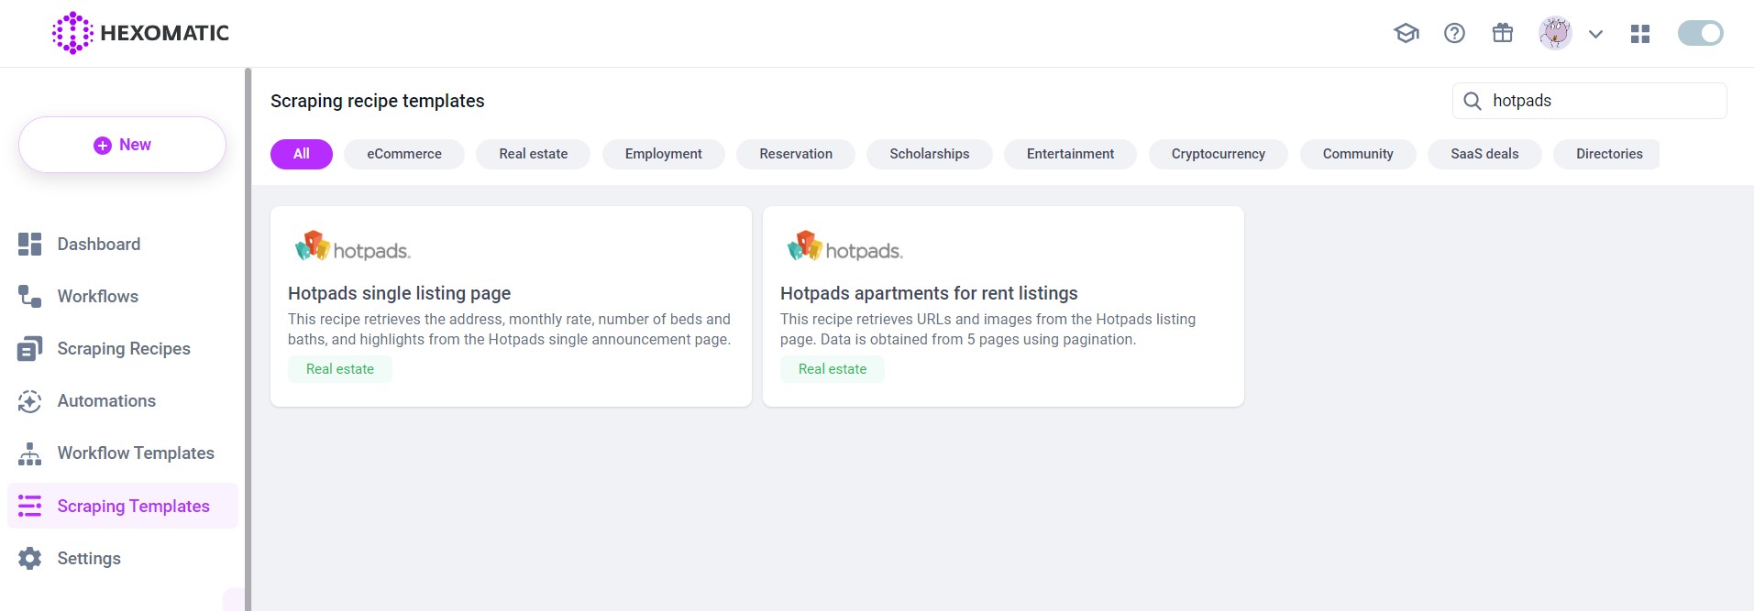Screen dimensions: 1754x611
Task: Open the apps grid icon
Action: [x=1640, y=34]
